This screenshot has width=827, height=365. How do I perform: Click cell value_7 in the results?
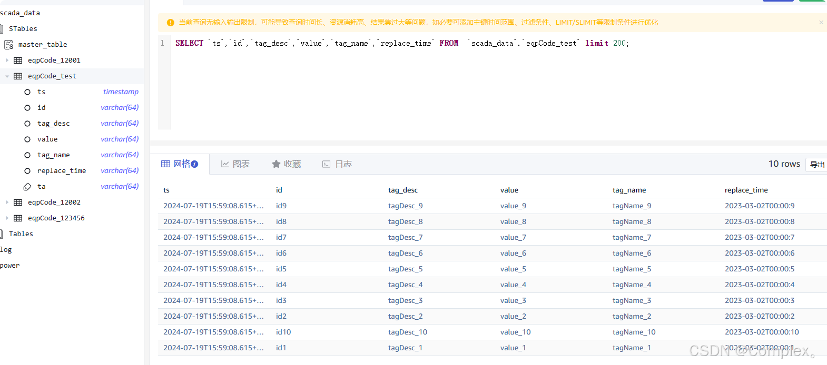click(513, 238)
